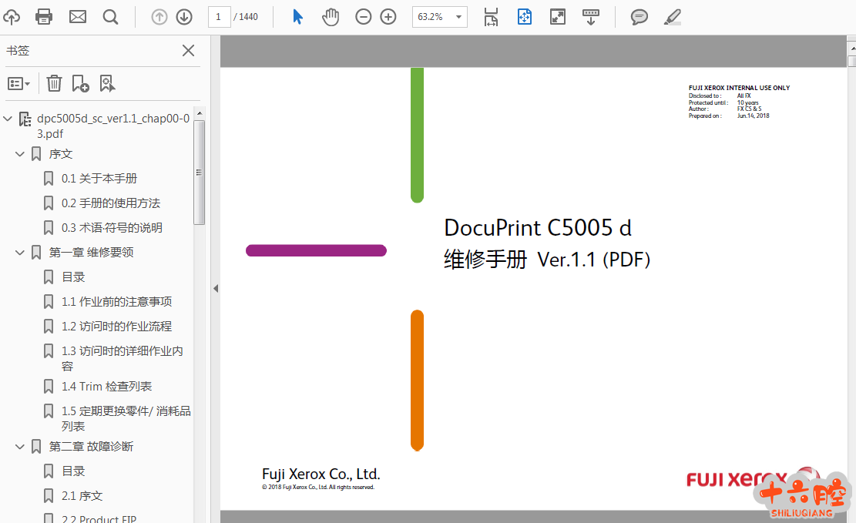Viewport: 856px width, 523px height.
Task: Activate the hand pan tool
Action: [x=331, y=17]
